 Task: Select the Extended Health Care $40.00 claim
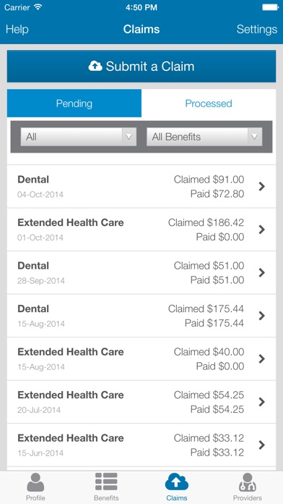[141, 358]
